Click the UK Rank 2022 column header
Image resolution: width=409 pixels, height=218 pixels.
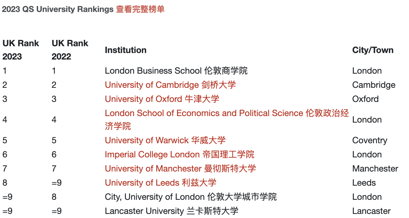pos(70,50)
